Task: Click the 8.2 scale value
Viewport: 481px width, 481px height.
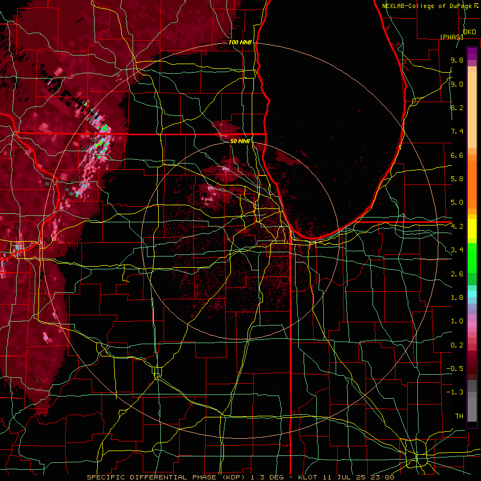Action: [x=457, y=107]
